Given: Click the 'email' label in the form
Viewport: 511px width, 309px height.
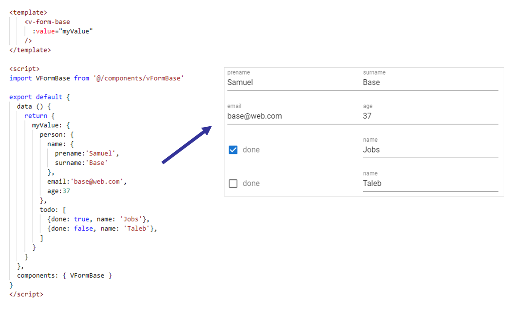Looking at the screenshot, I should coord(234,106).
